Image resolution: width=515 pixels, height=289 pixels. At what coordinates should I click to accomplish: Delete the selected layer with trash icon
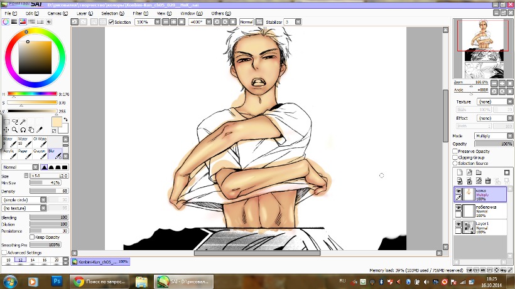pos(488,181)
